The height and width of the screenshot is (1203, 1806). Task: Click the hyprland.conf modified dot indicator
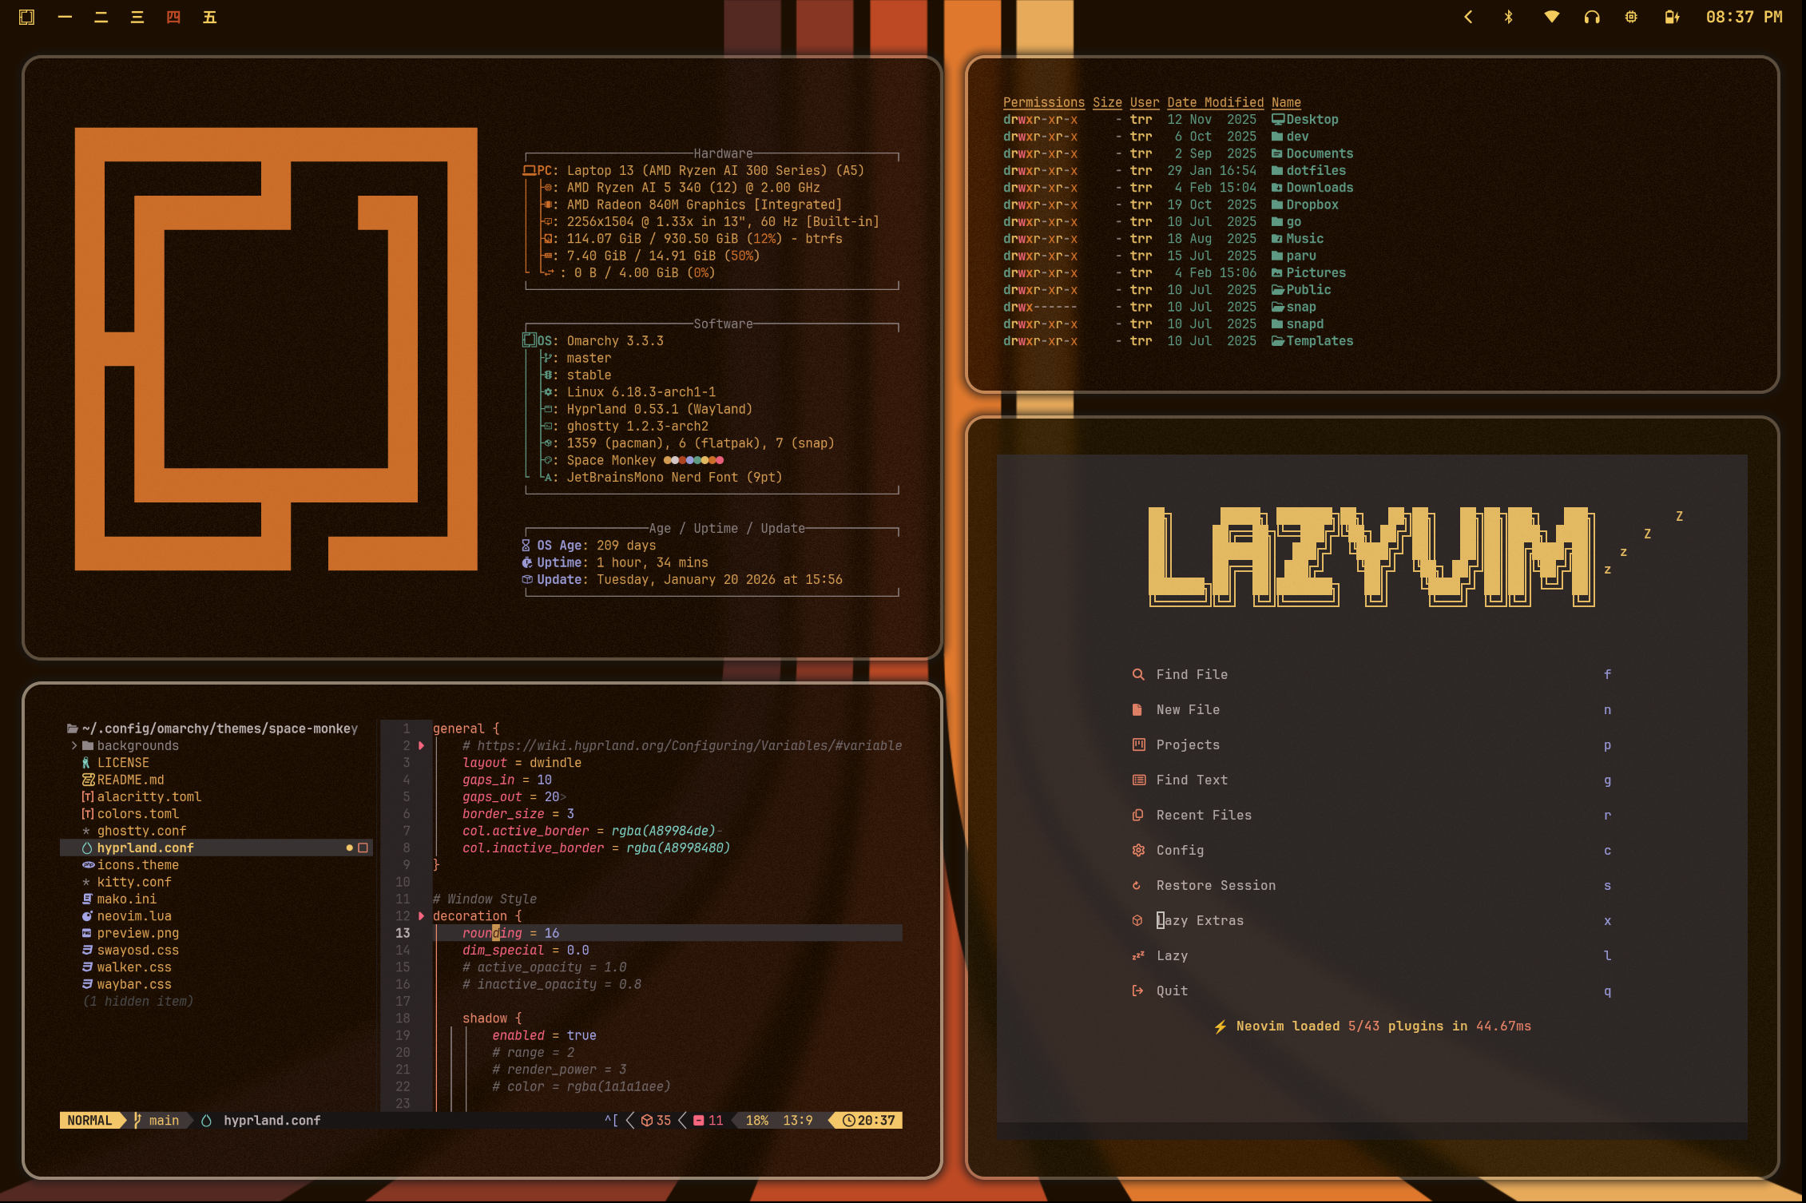coord(349,848)
